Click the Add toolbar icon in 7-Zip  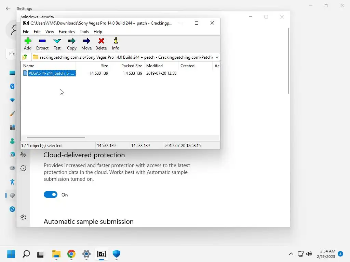(28, 44)
